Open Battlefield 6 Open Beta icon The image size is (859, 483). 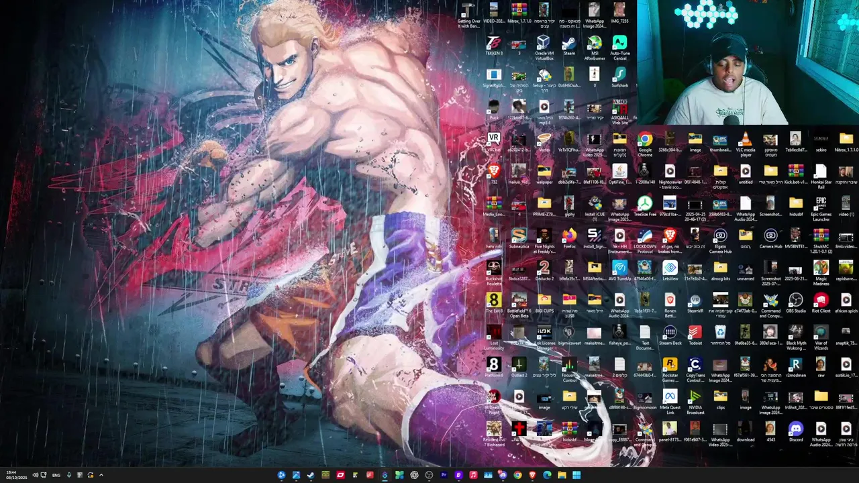click(x=519, y=305)
